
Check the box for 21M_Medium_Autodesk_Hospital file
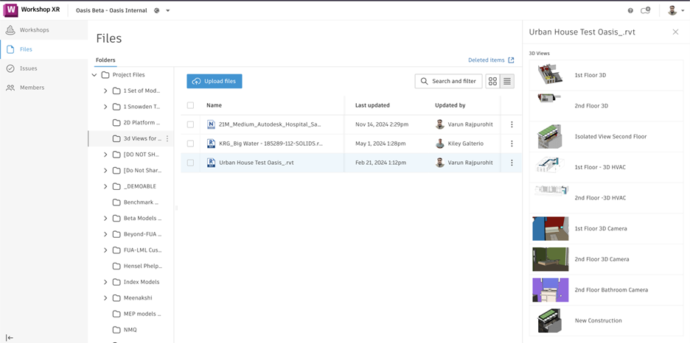[x=190, y=124]
